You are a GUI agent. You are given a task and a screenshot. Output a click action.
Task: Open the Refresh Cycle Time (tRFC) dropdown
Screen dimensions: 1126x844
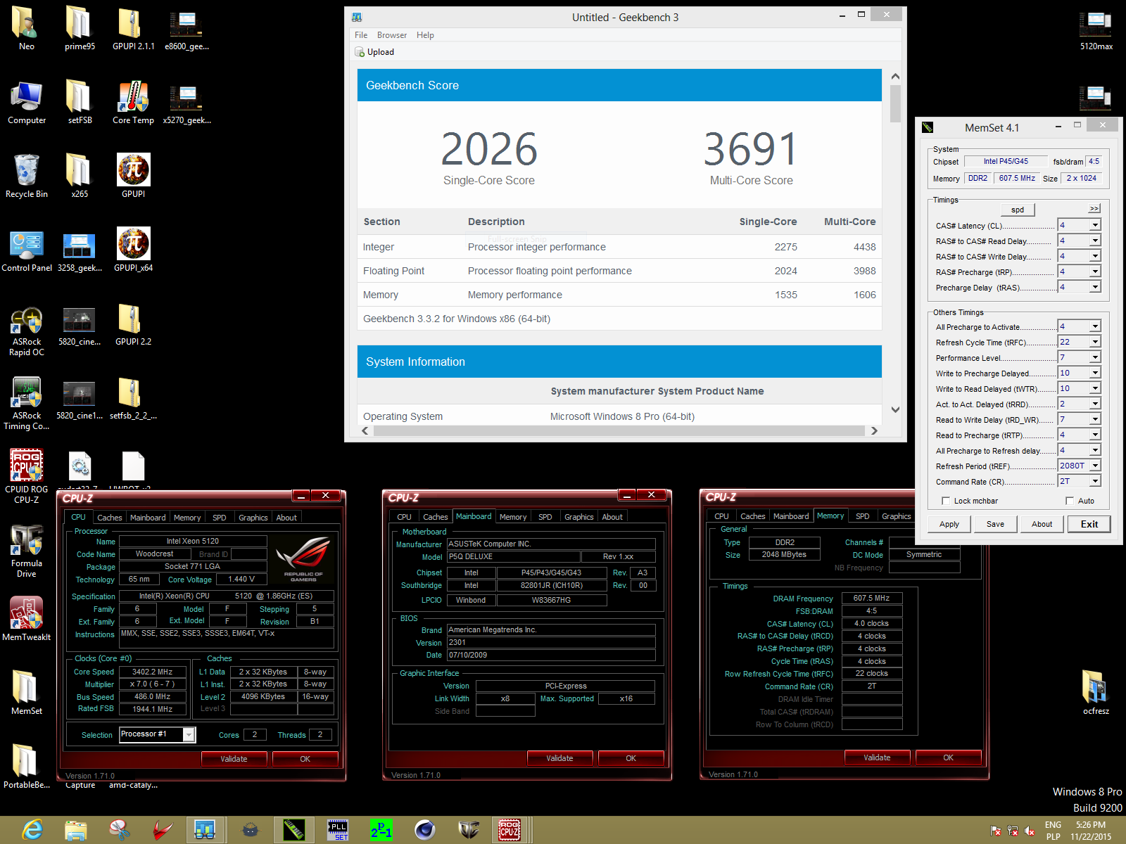tap(1095, 342)
